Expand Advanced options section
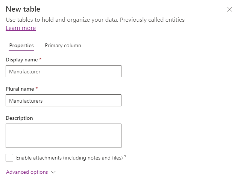Image resolution: width=235 pixels, height=182 pixels. pyautogui.click(x=27, y=172)
